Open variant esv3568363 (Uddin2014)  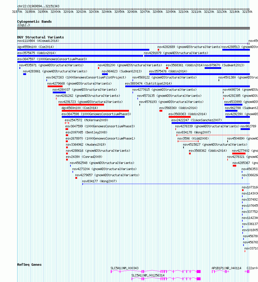coord(188,114)
